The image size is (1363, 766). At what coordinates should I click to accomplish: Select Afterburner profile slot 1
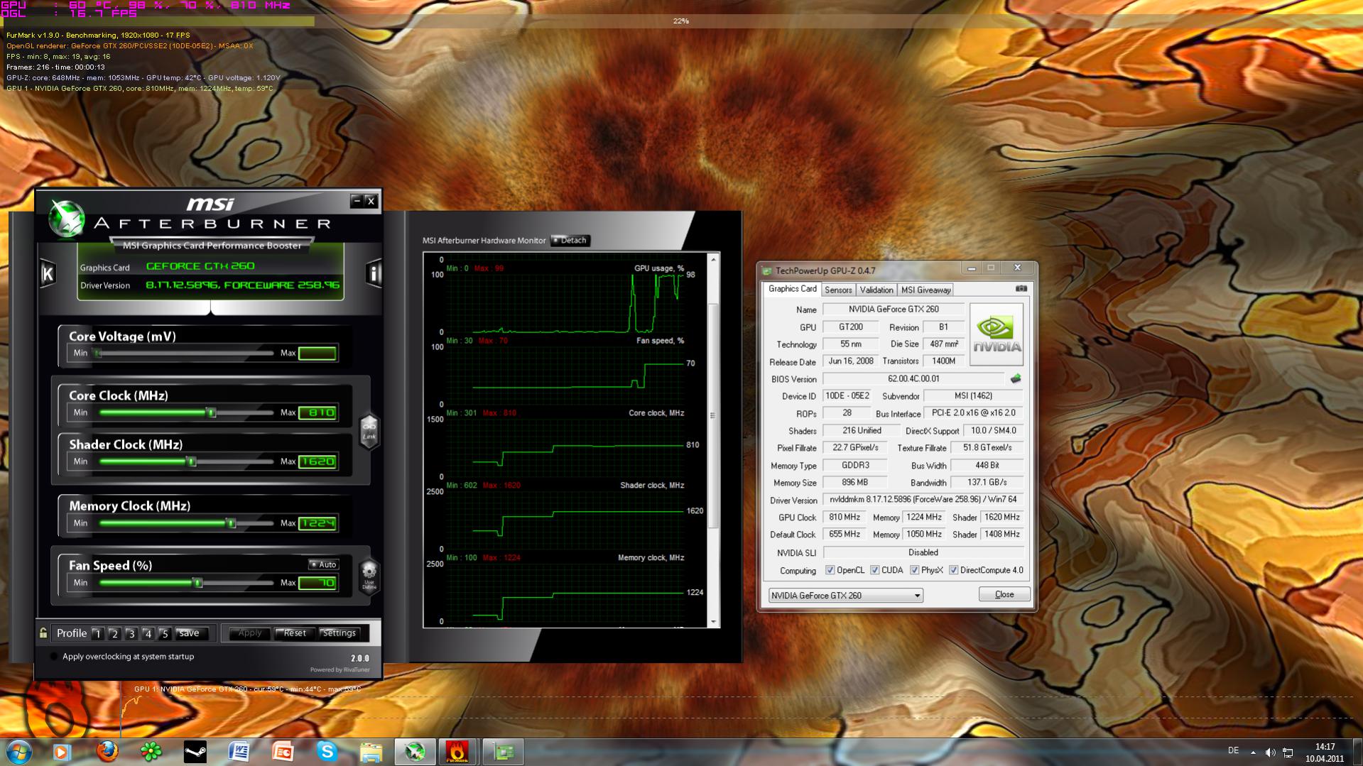tap(97, 633)
